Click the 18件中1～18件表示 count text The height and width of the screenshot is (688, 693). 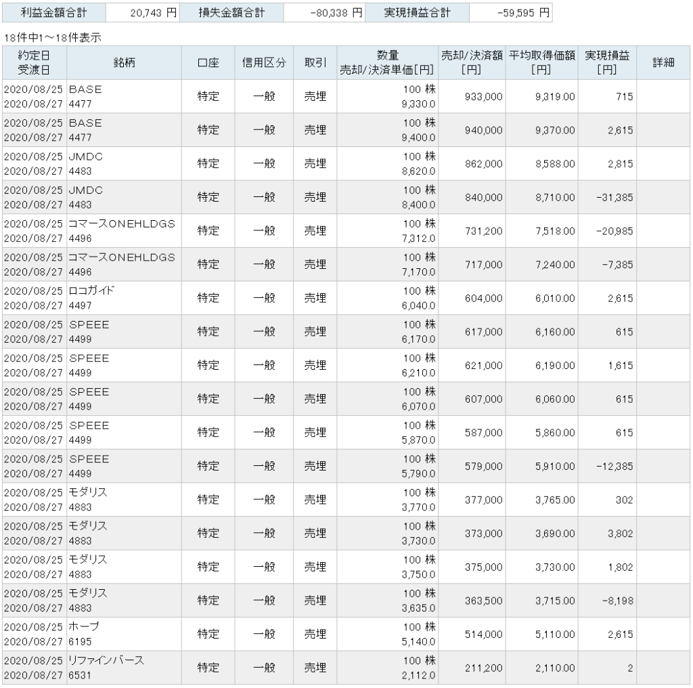pyautogui.click(x=53, y=38)
